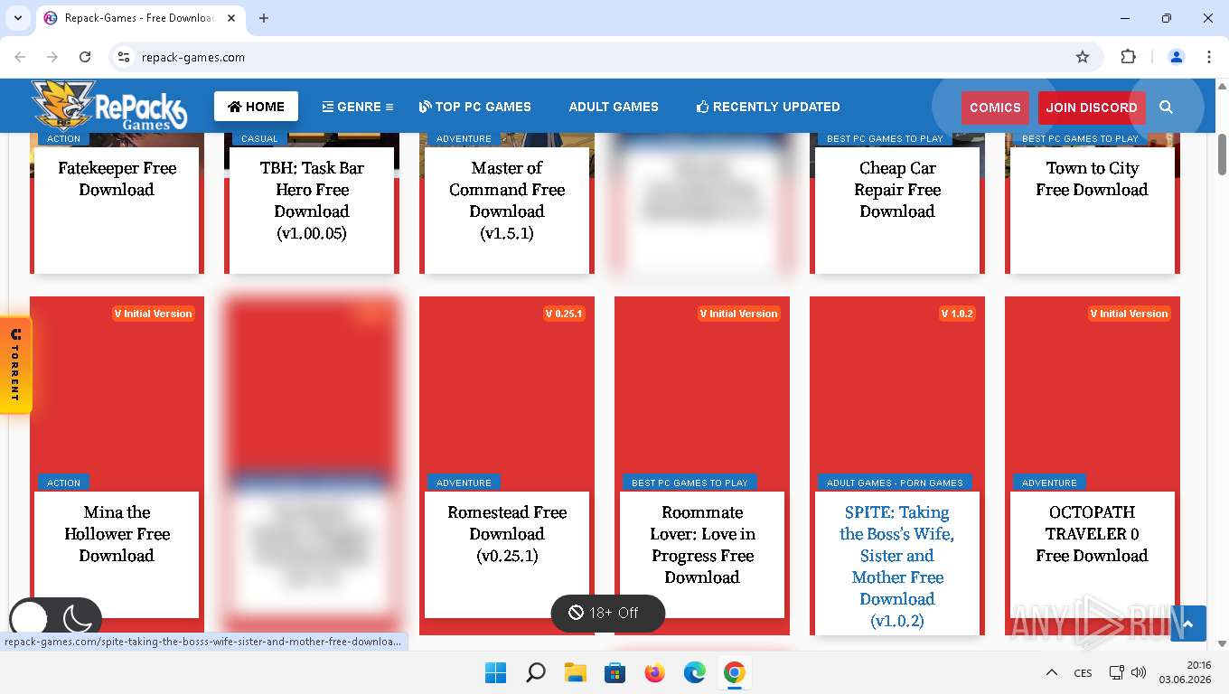Click ADULT GAMES - PORN GAMES tag
The width and height of the screenshot is (1229, 694).
pyautogui.click(x=895, y=483)
